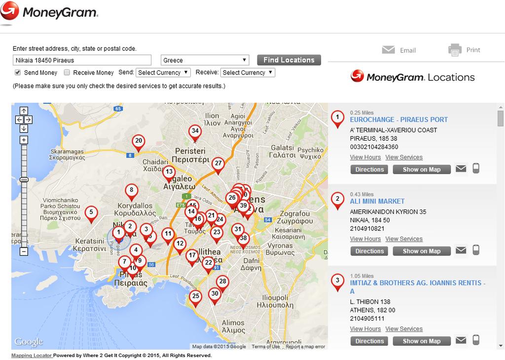This screenshot has height=360, width=505.
Task: View Hours for Ali Mini Market
Action: tap(365, 239)
